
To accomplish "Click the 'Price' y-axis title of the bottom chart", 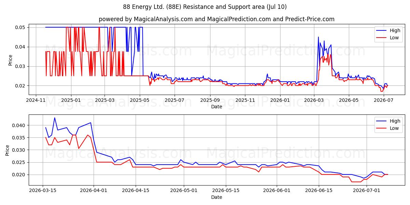I will (x=8, y=150).
